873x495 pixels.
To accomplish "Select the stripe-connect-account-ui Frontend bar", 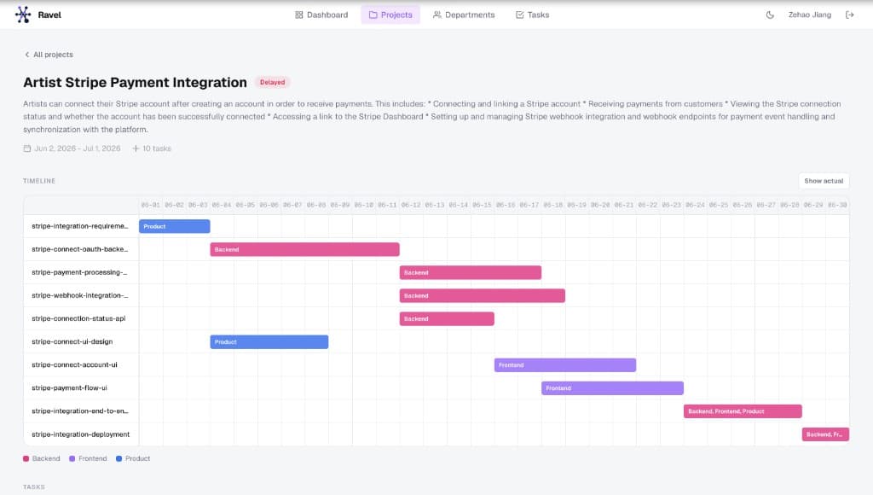I will pyautogui.click(x=565, y=365).
